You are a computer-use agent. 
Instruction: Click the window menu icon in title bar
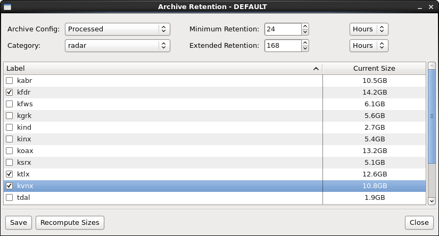click(x=7, y=7)
